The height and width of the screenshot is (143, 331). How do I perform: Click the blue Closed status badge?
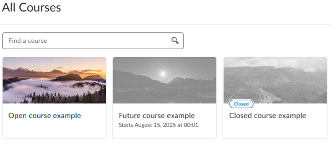[241, 104]
